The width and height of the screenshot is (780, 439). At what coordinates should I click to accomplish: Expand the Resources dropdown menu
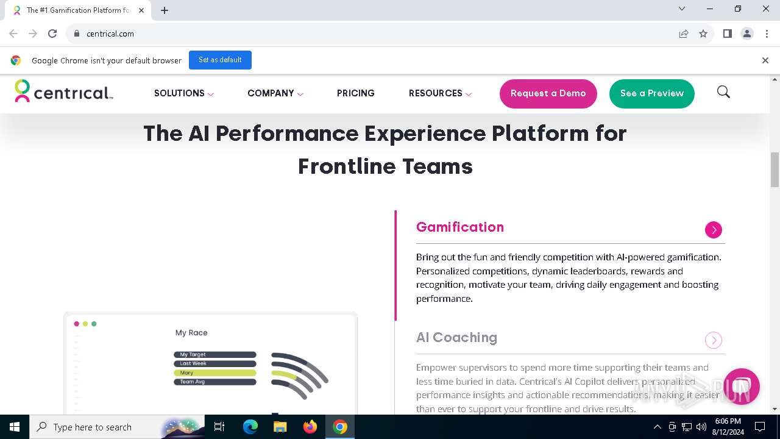[440, 93]
